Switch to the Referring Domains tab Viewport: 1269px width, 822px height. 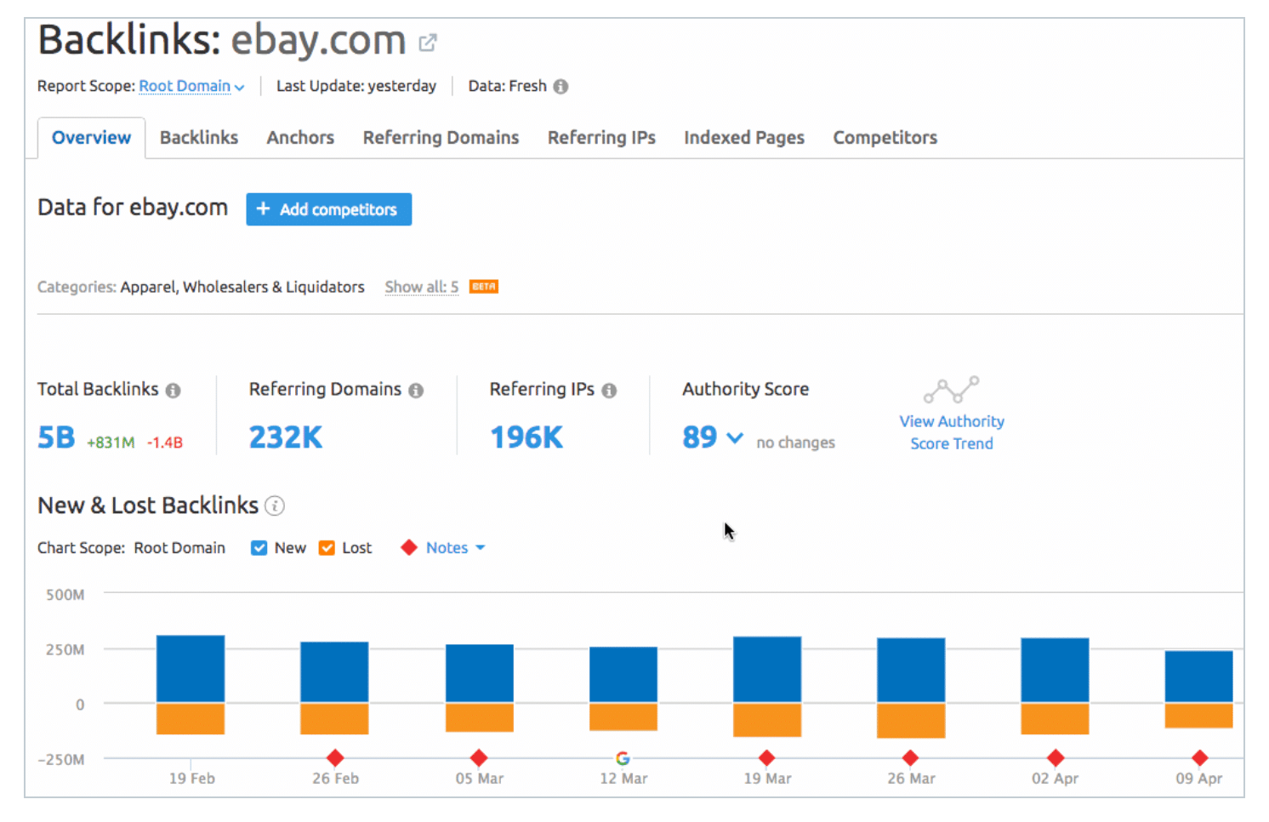pyautogui.click(x=441, y=138)
